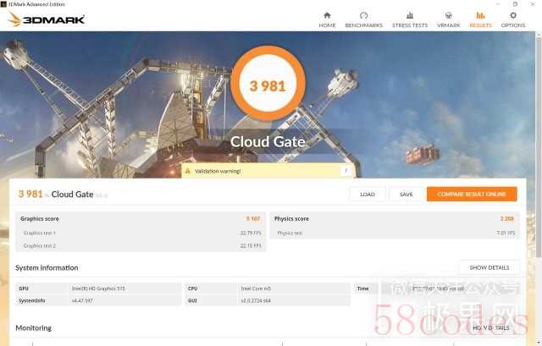Image resolution: width=542 pixels, height=346 pixels.
Task: Open Stress Tests bar chart icon
Action: click(410, 15)
